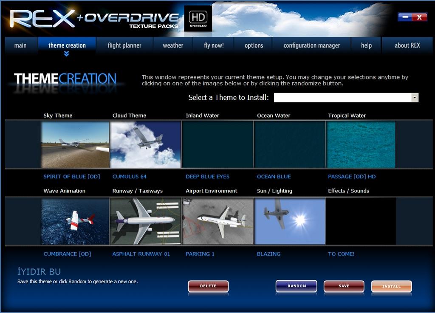This screenshot has height=313, width=435.
Task: Switch to the weather tab
Action: (x=173, y=45)
